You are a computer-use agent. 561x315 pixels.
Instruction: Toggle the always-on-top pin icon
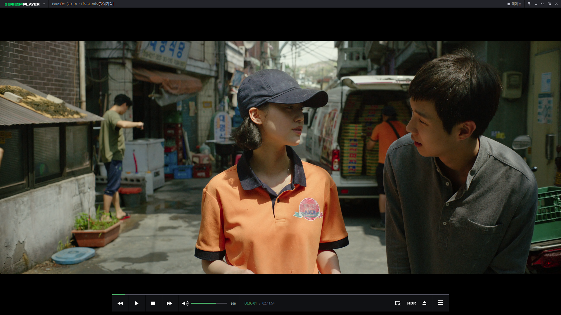pos(529,4)
